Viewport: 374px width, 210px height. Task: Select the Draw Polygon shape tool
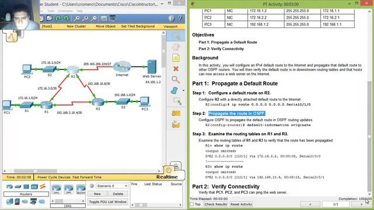click(174, 90)
